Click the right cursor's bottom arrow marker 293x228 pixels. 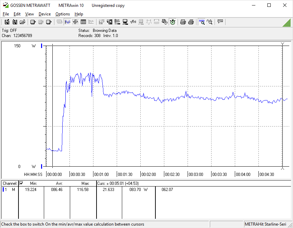click(282, 169)
